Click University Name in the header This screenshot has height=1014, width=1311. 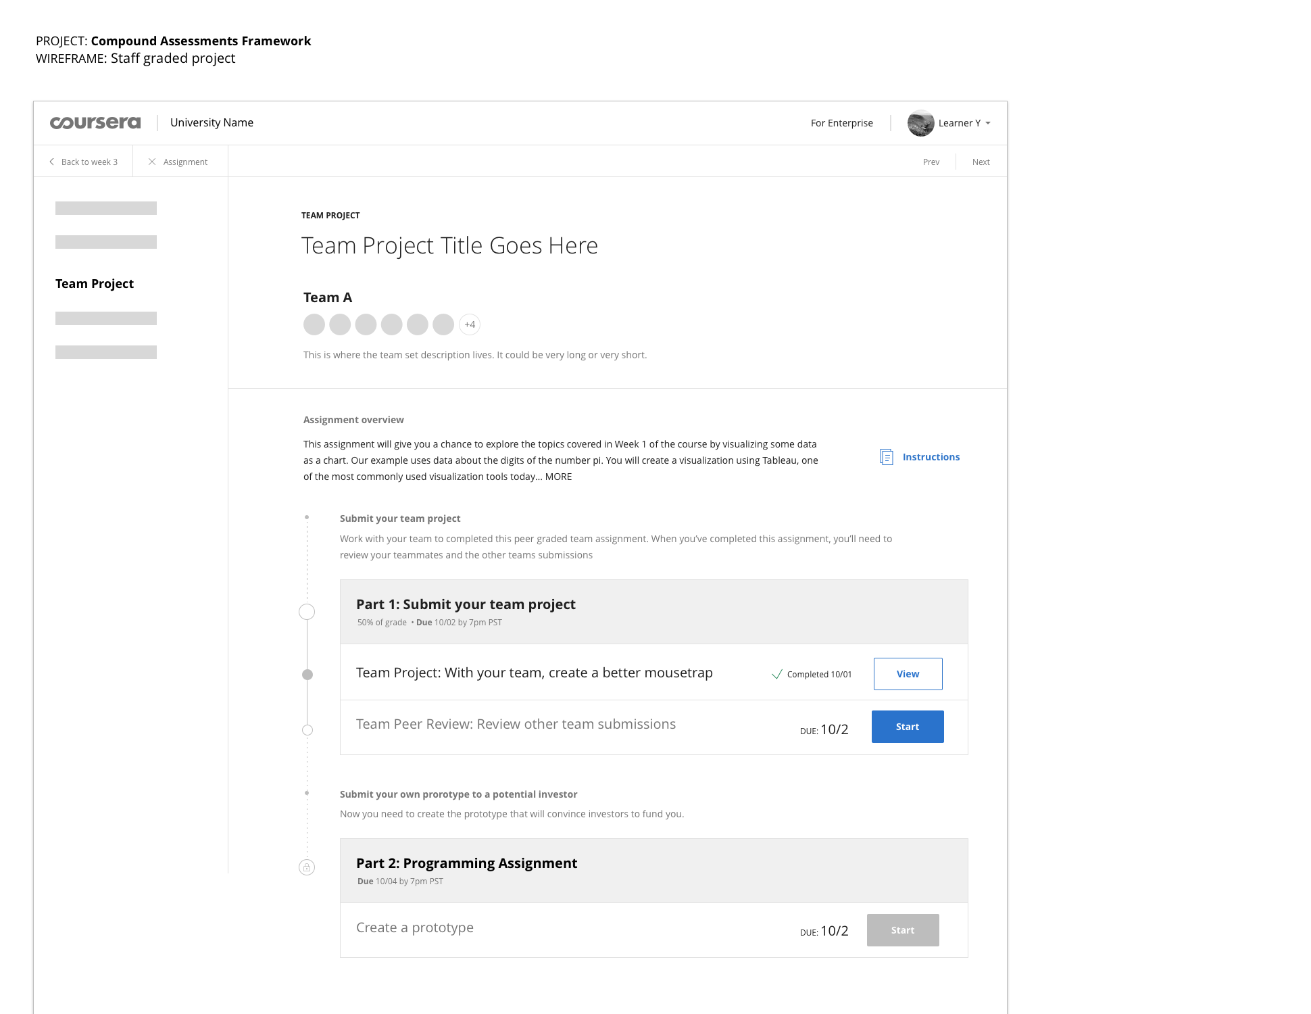(x=212, y=122)
